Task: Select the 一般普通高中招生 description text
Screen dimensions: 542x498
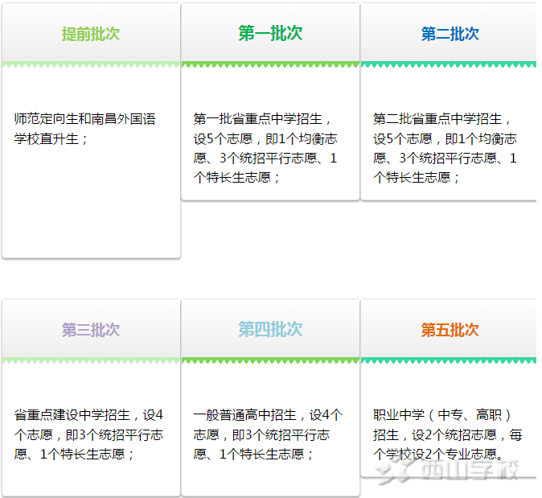Action: click(268, 434)
